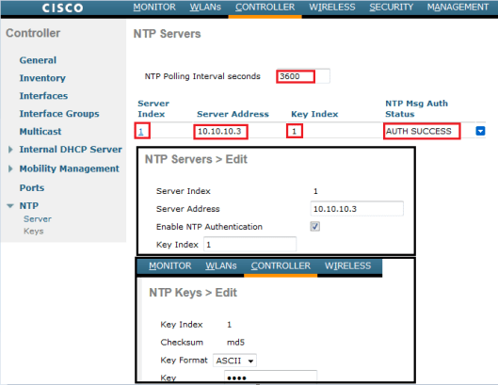The height and width of the screenshot is (385, 498).
Task: Click NTP Keys > Edit heading
Action: (193, 292)
